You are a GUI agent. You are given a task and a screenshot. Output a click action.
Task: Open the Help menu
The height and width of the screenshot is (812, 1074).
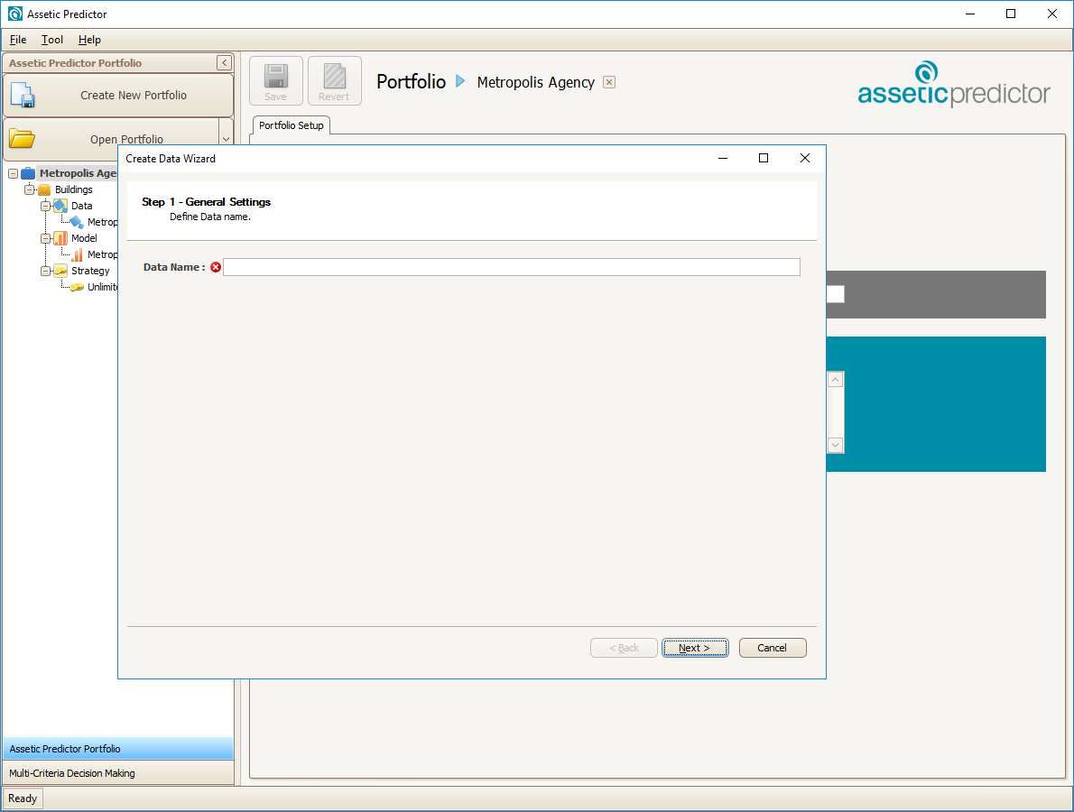(x=89, y=40)
